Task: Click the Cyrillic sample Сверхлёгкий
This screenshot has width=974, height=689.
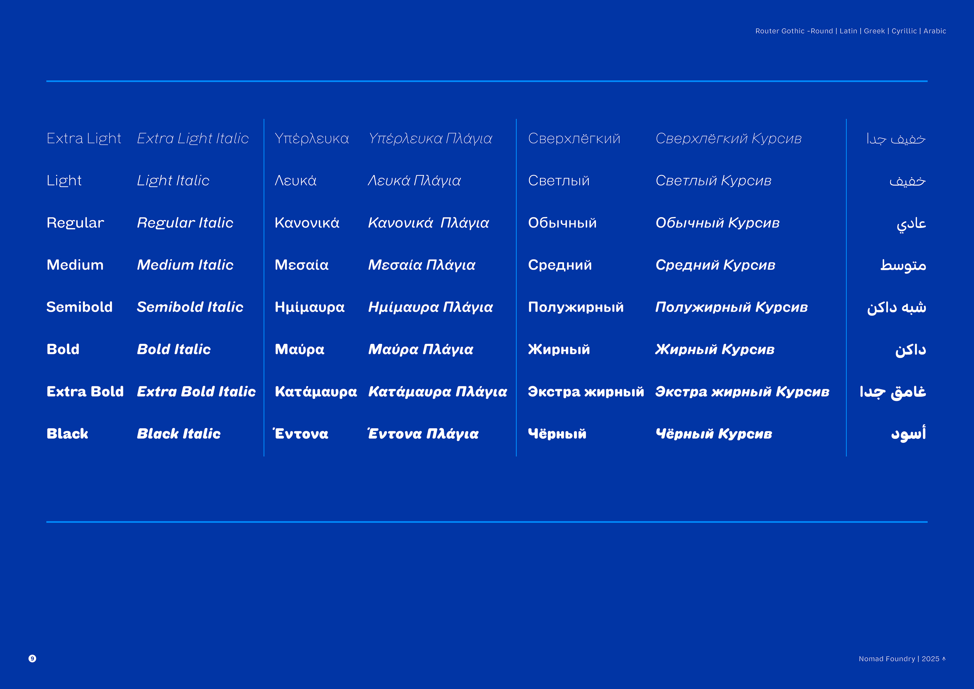Action: tap(574, 138)
